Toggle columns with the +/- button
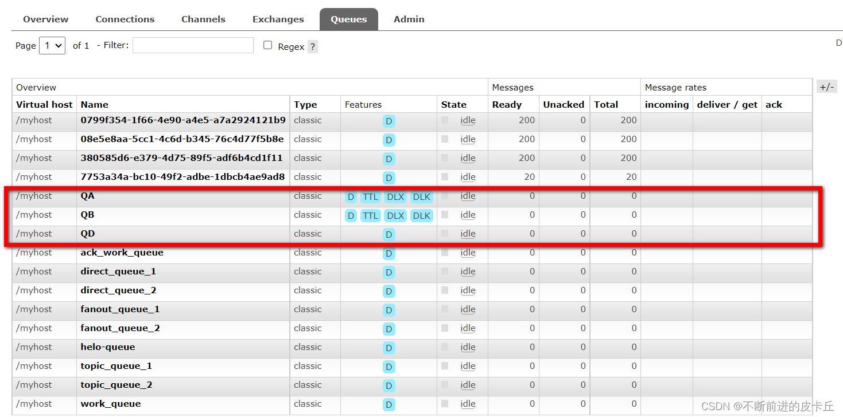Viewport: 843px width, 417px height. 826,87
